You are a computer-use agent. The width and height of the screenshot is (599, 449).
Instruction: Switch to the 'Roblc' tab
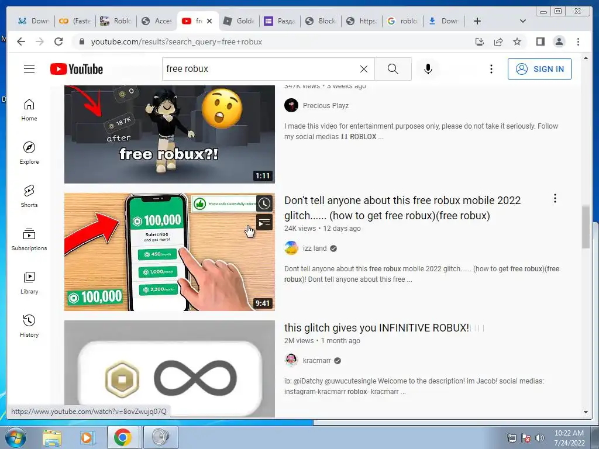point(116,21)
